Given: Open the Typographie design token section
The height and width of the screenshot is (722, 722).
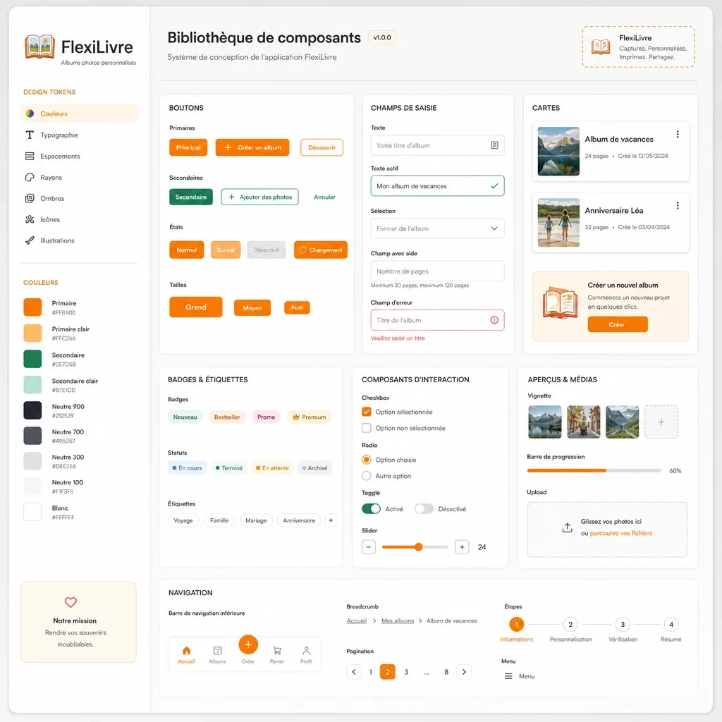Looking at the screenshot, I should tap(79, 135).
